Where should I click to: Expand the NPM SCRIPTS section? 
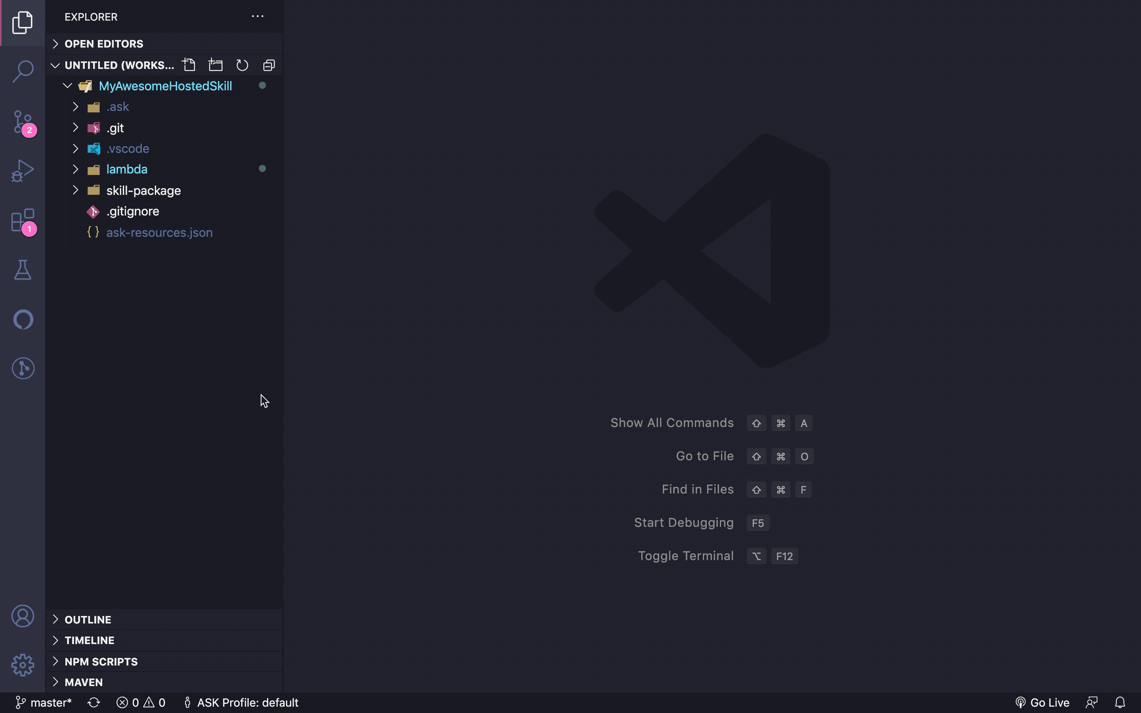(x=101, y=662)
